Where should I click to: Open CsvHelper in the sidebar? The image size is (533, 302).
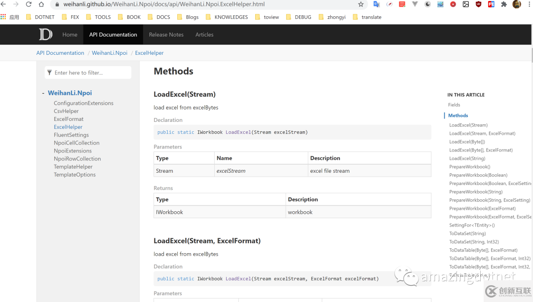66,111
